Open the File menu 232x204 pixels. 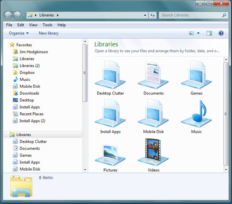tap(9, 25)
